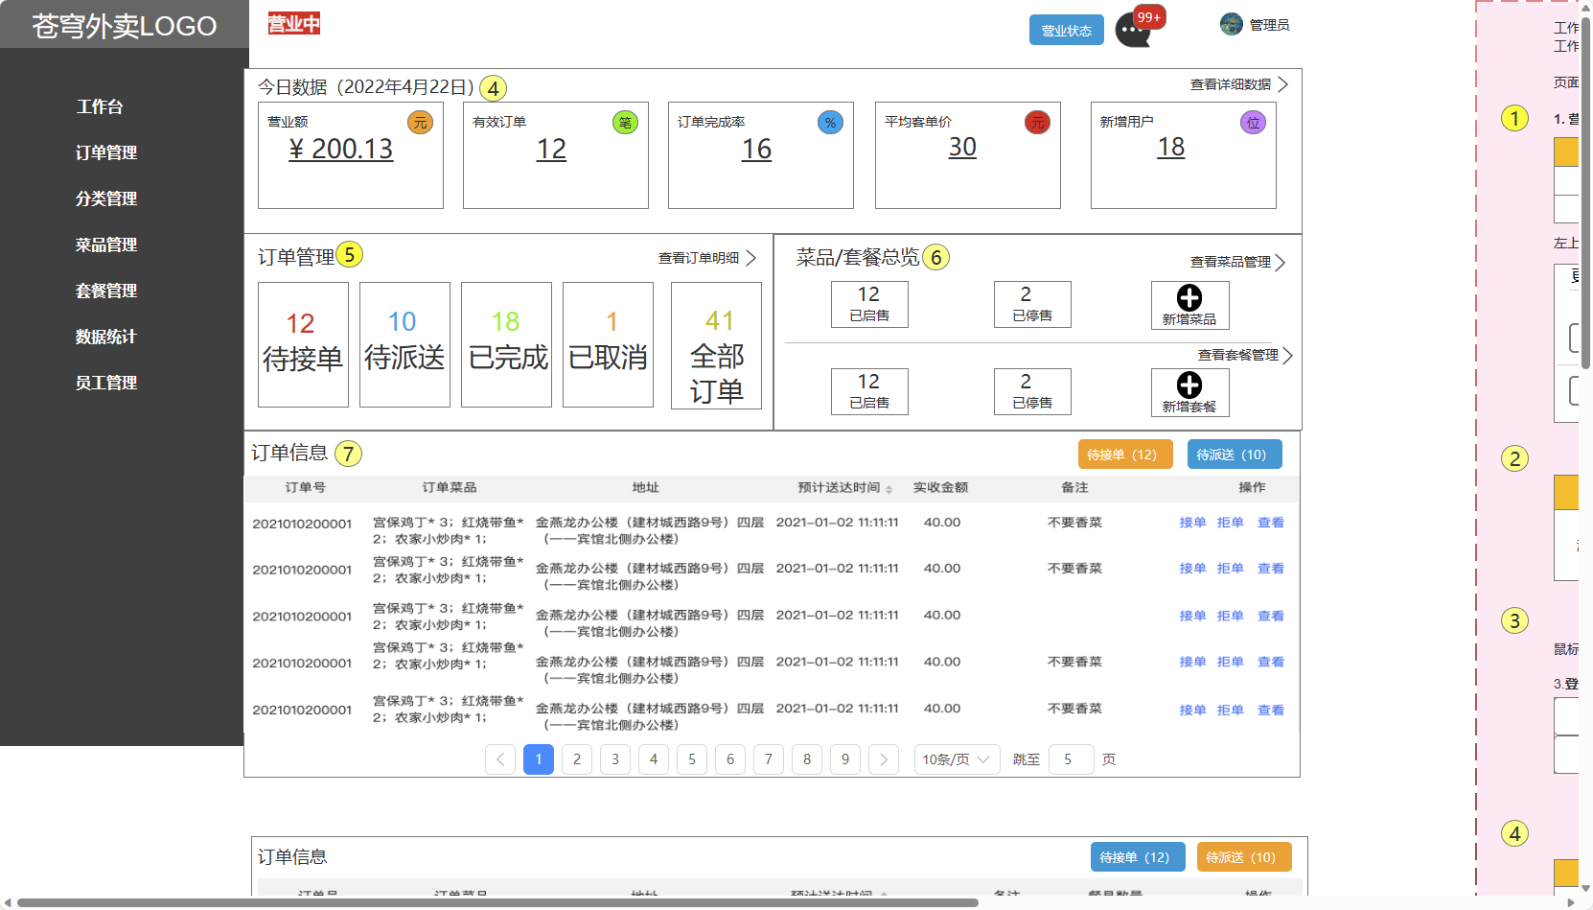Select the 全部订单 card showing 41
Image resolution: width=1593 pixels, height=910 pixels.
coord(716,345)
